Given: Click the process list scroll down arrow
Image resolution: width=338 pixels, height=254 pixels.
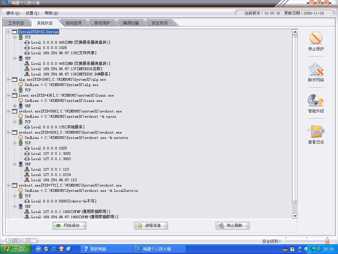Looking at the screenshot, I should click(x=295, y=216).
